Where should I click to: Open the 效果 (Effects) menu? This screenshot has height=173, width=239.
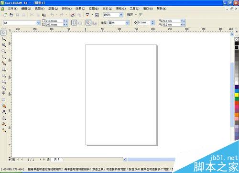pos(80,9)
